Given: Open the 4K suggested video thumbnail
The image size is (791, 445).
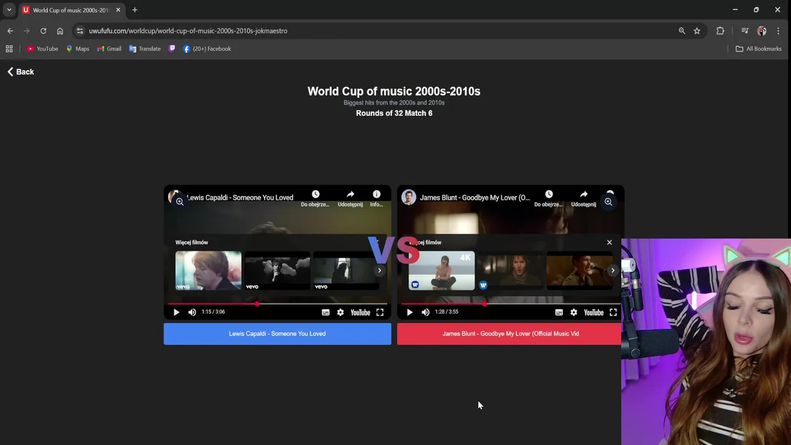Looking at the screenshot, I should (442, 270).
